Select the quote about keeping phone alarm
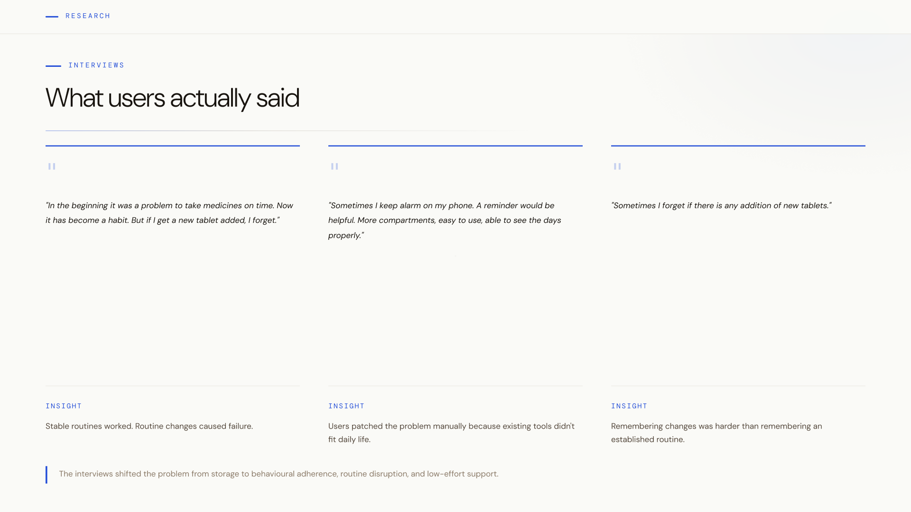The width and height of the screenshot is (911, 512). pos(445,220)
